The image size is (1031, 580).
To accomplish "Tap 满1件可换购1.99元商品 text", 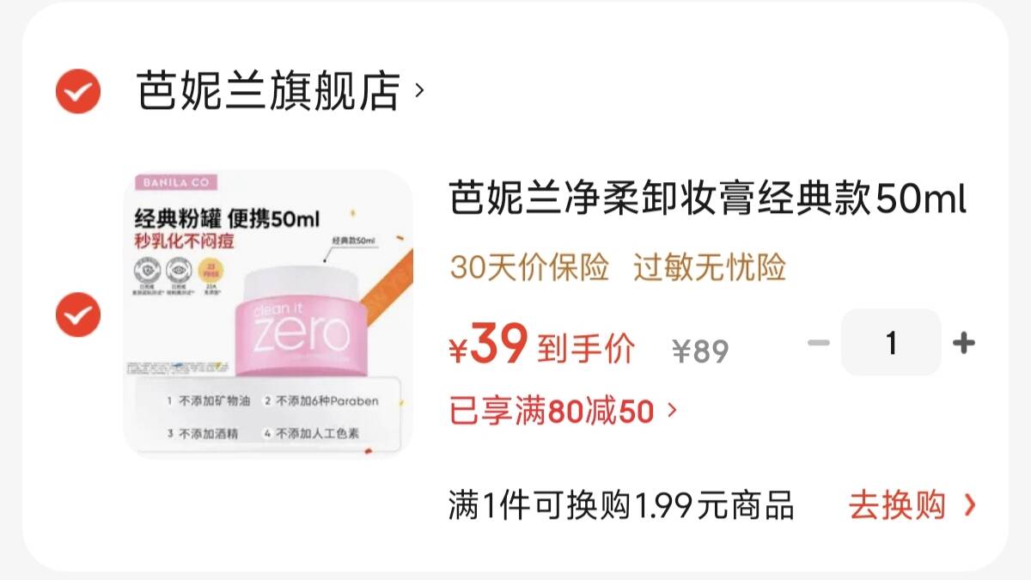I will coord(621,505).
